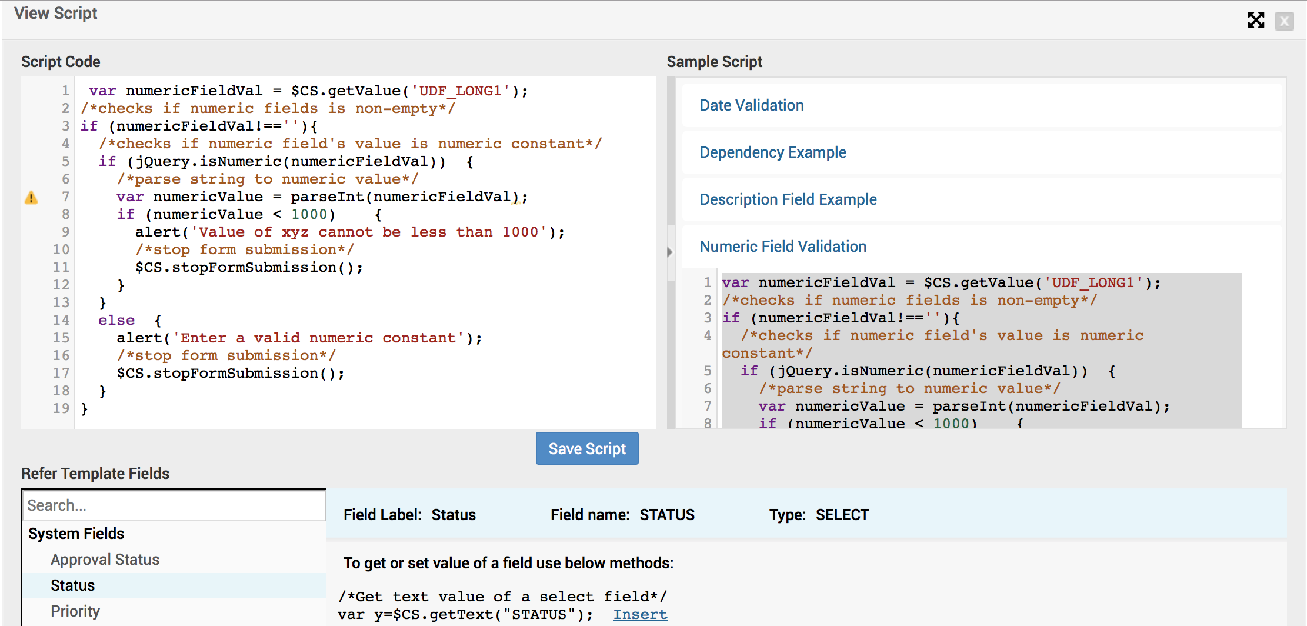Viewport: 1307px width, 626px height.
Task: Click the 'Enter a valid numeric constant' alert line
Action: (x=299, y=338)
